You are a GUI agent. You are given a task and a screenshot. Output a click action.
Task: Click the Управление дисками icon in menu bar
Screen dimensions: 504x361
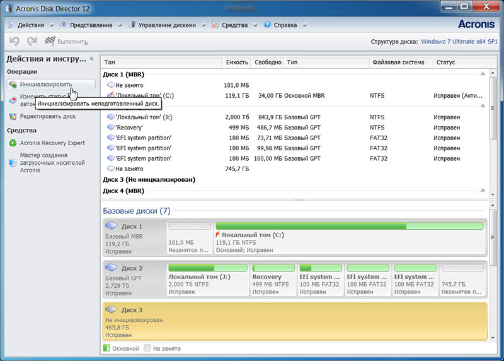point(132,25)
